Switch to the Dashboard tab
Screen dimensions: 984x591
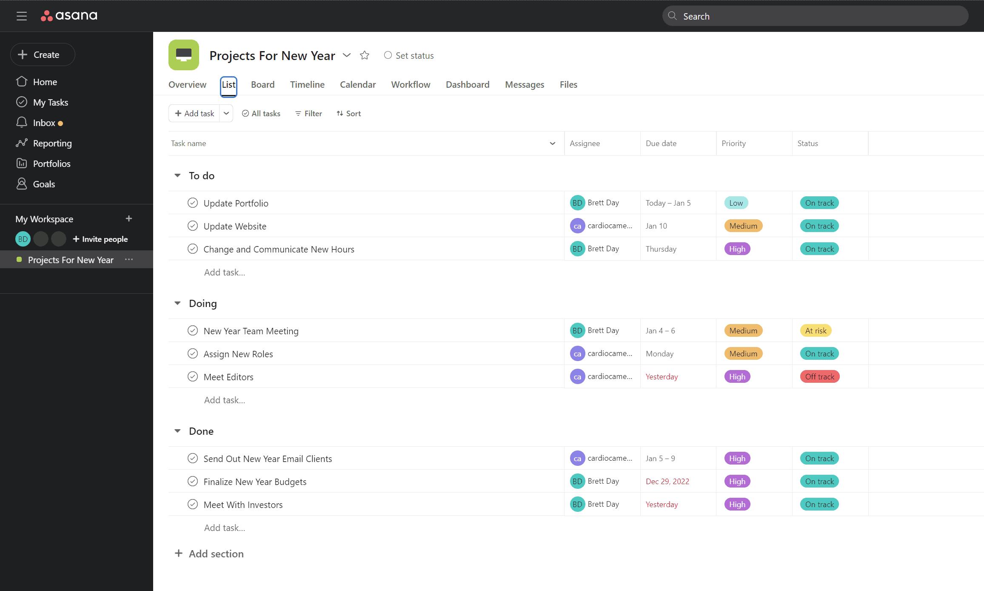click(x=468, y=84)
